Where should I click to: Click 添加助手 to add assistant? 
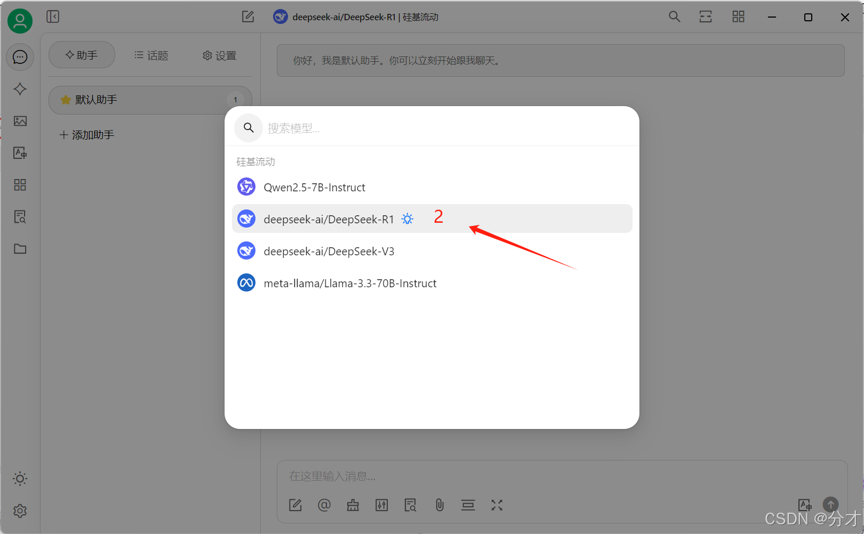pos(87,135)
